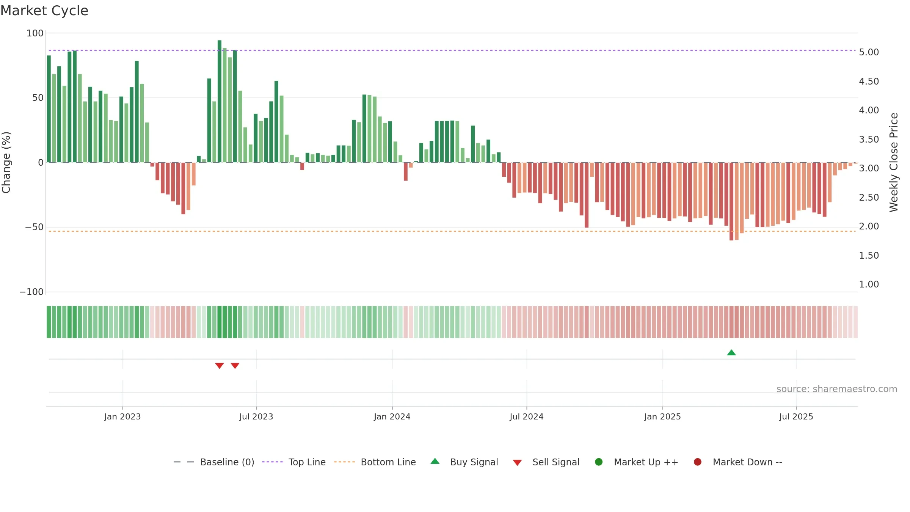Select the first red sell signal marker before Jul 2023
Image resolution: width=910 pixels, height=512 pixels.
(220, 366)
